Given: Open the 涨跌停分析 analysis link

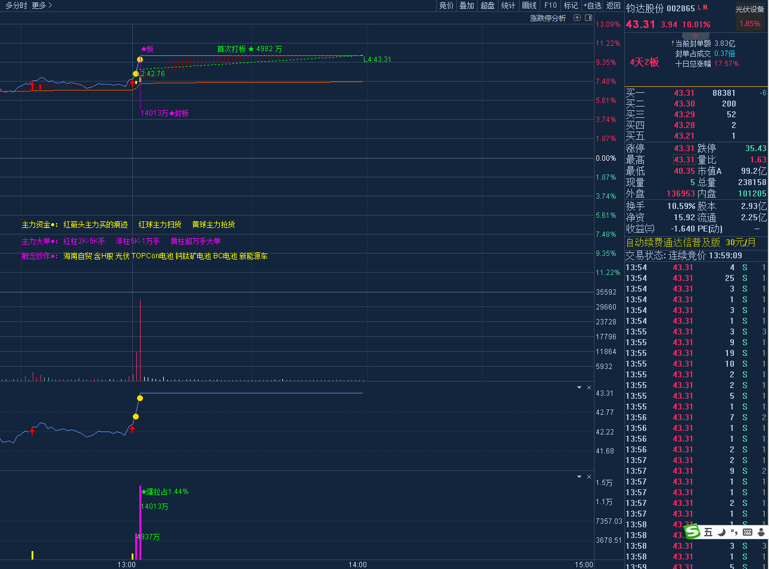Looking at the screenshot, I should 547,18.
